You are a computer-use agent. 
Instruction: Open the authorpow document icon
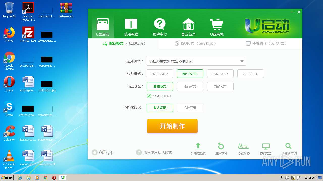[x=28, y=84]
